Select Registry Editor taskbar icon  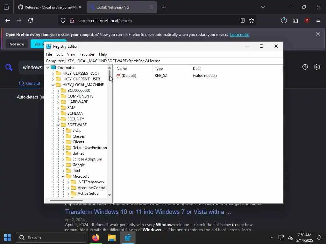(x=128, y=238)
